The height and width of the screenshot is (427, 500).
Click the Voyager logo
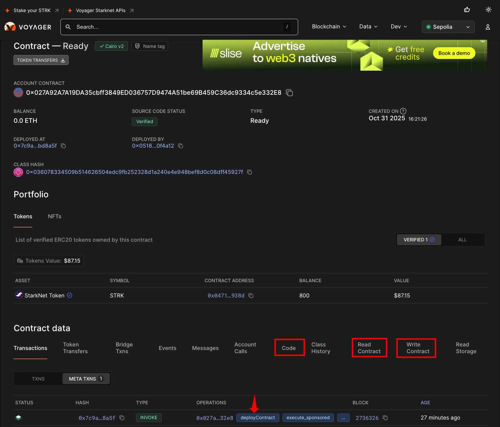point(28,27)
